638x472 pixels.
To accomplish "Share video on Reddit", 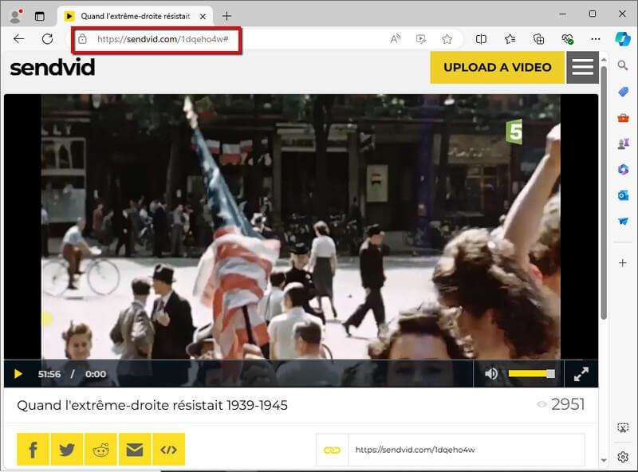I will pyautogui.click(x=100, y=450).
